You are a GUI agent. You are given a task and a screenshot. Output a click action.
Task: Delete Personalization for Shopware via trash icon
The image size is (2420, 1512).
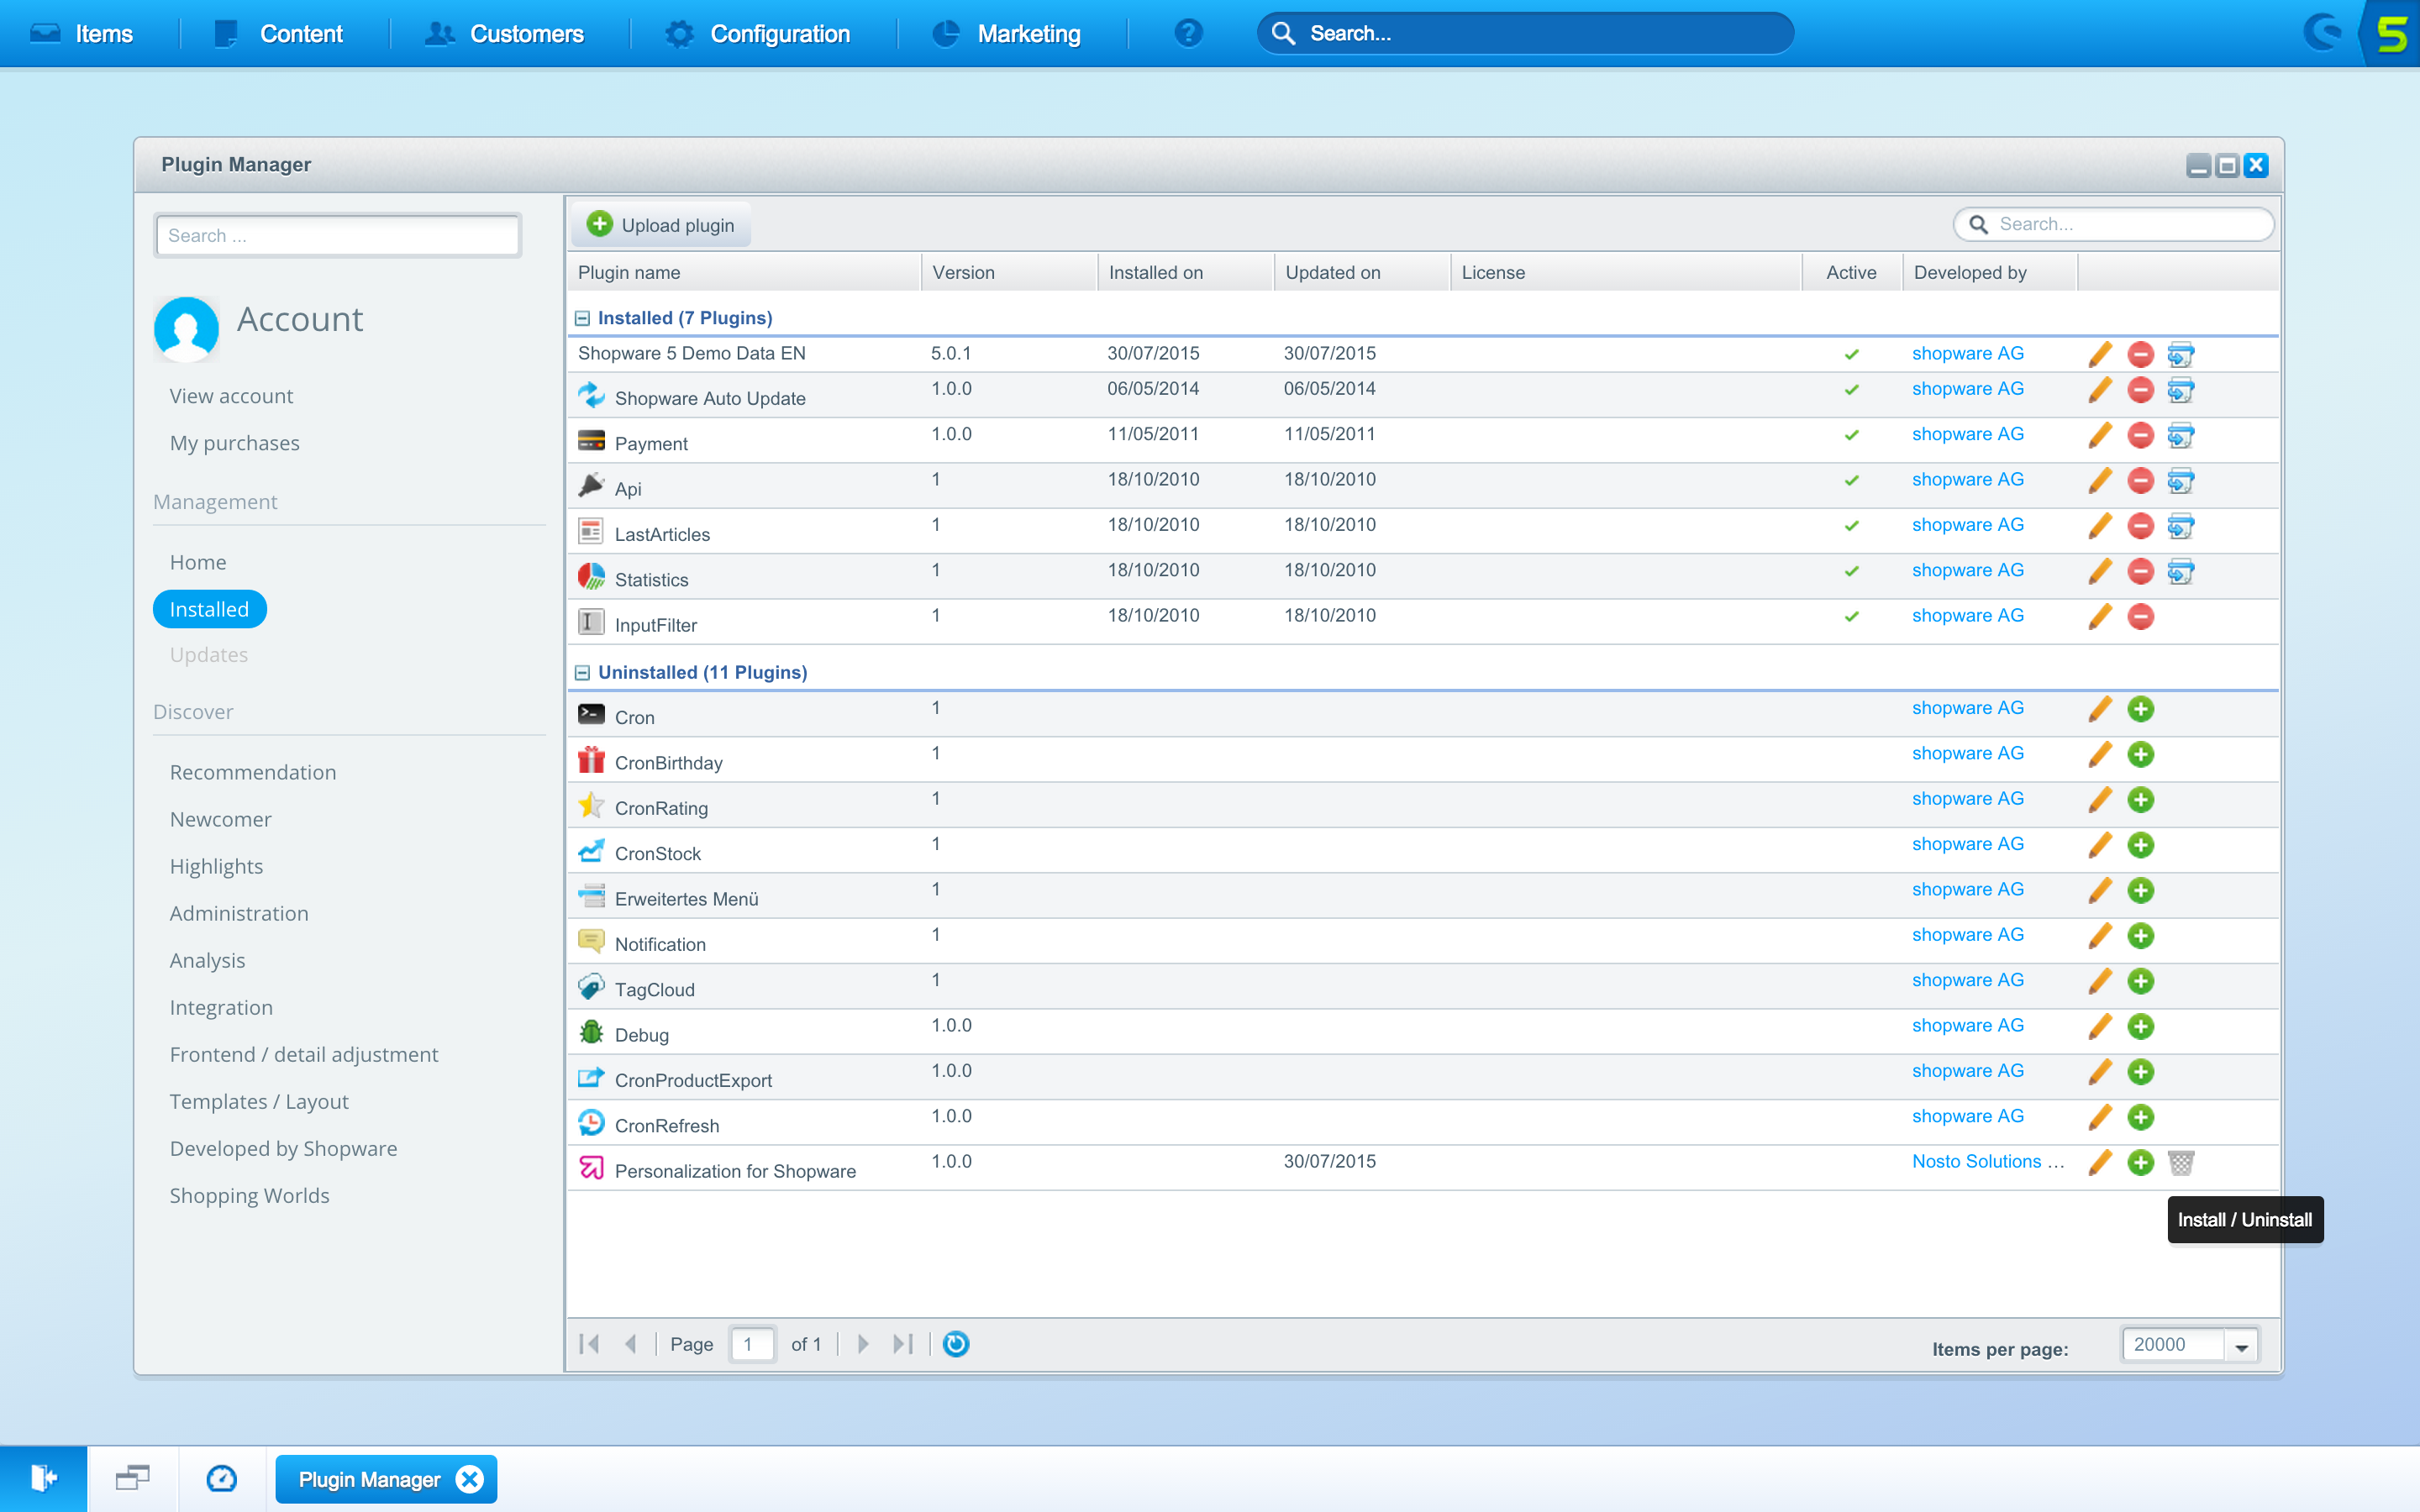pos(2181,1162)
